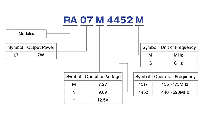Select the '7.2V' voltage cell
The image size is (204, 120).
[x=103, y=84]
